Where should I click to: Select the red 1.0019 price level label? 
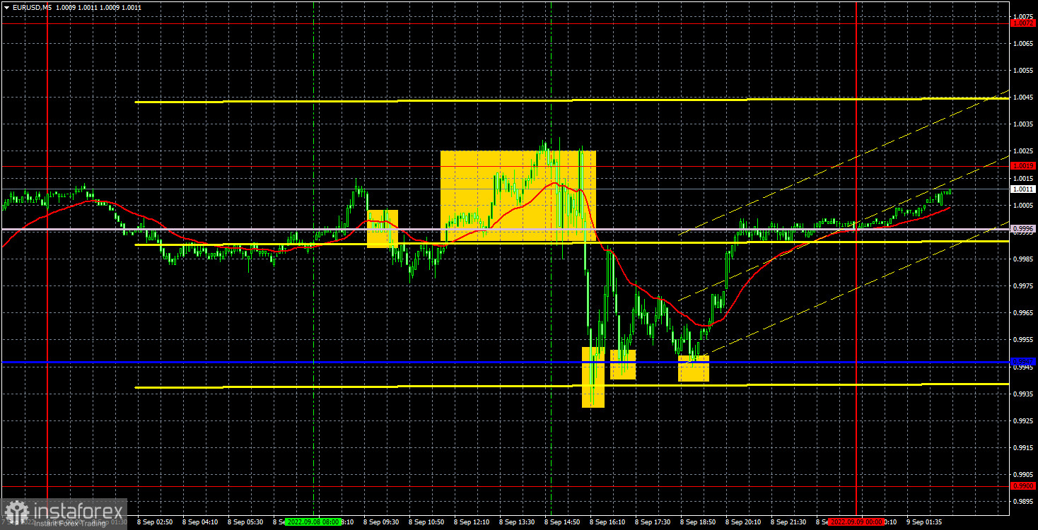pos(1023,165)
